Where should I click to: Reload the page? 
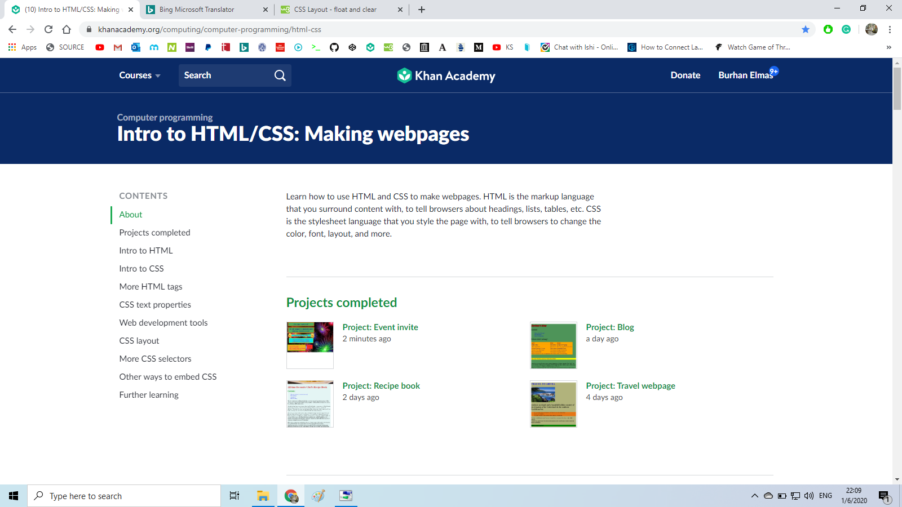(x=48, y=29)
